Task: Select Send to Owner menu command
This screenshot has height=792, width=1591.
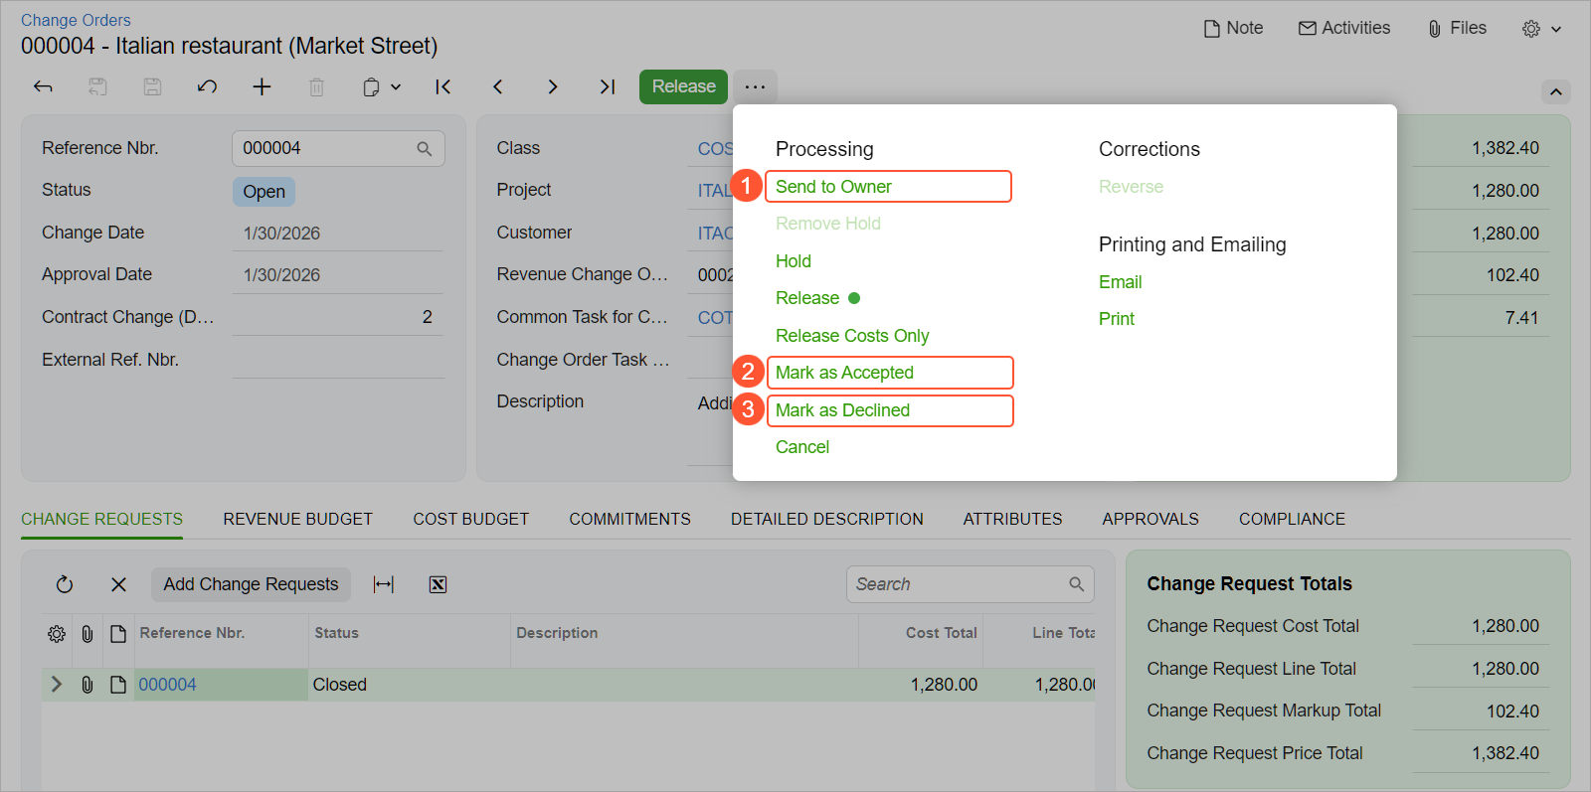Action: pos(833,187)
